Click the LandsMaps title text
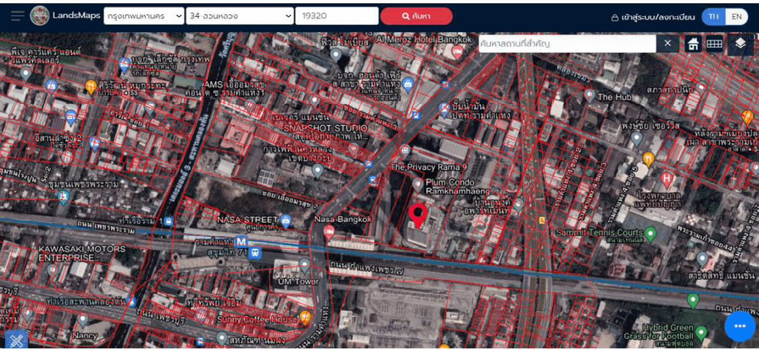 pyautogui.click(x=76, y=16)
